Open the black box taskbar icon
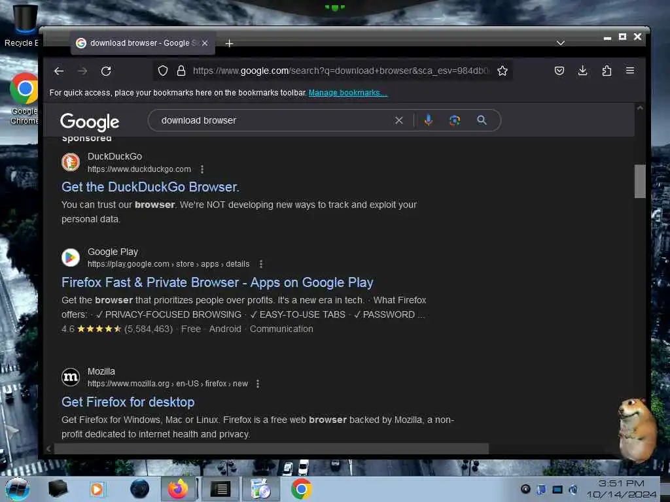This screenshot has height=502, width=670. (x=58, y=489)
